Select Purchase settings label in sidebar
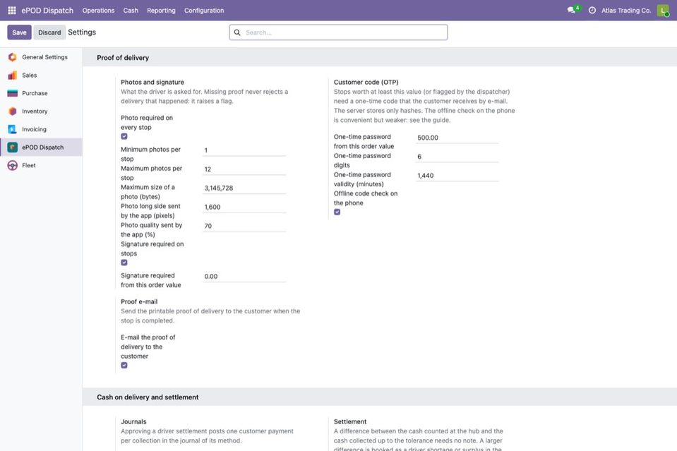Viewport: 677px width, 451px height. coord(35,93)
